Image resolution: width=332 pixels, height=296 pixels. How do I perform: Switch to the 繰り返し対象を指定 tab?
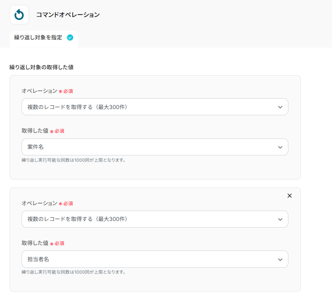coord(38,38)
